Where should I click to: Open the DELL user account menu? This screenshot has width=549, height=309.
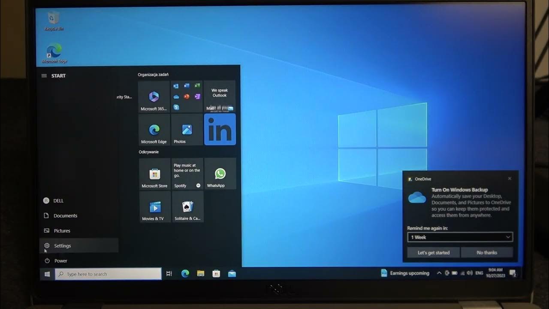click(79, 201)
